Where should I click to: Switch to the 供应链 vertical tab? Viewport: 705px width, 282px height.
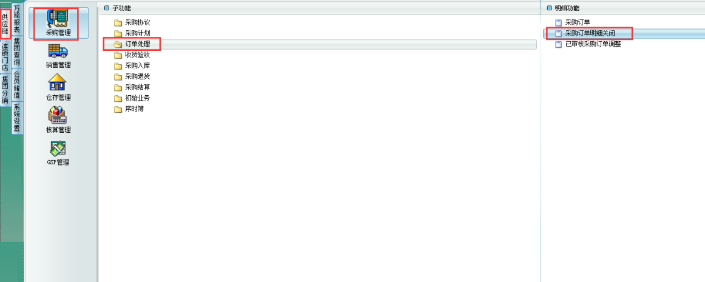5,25
